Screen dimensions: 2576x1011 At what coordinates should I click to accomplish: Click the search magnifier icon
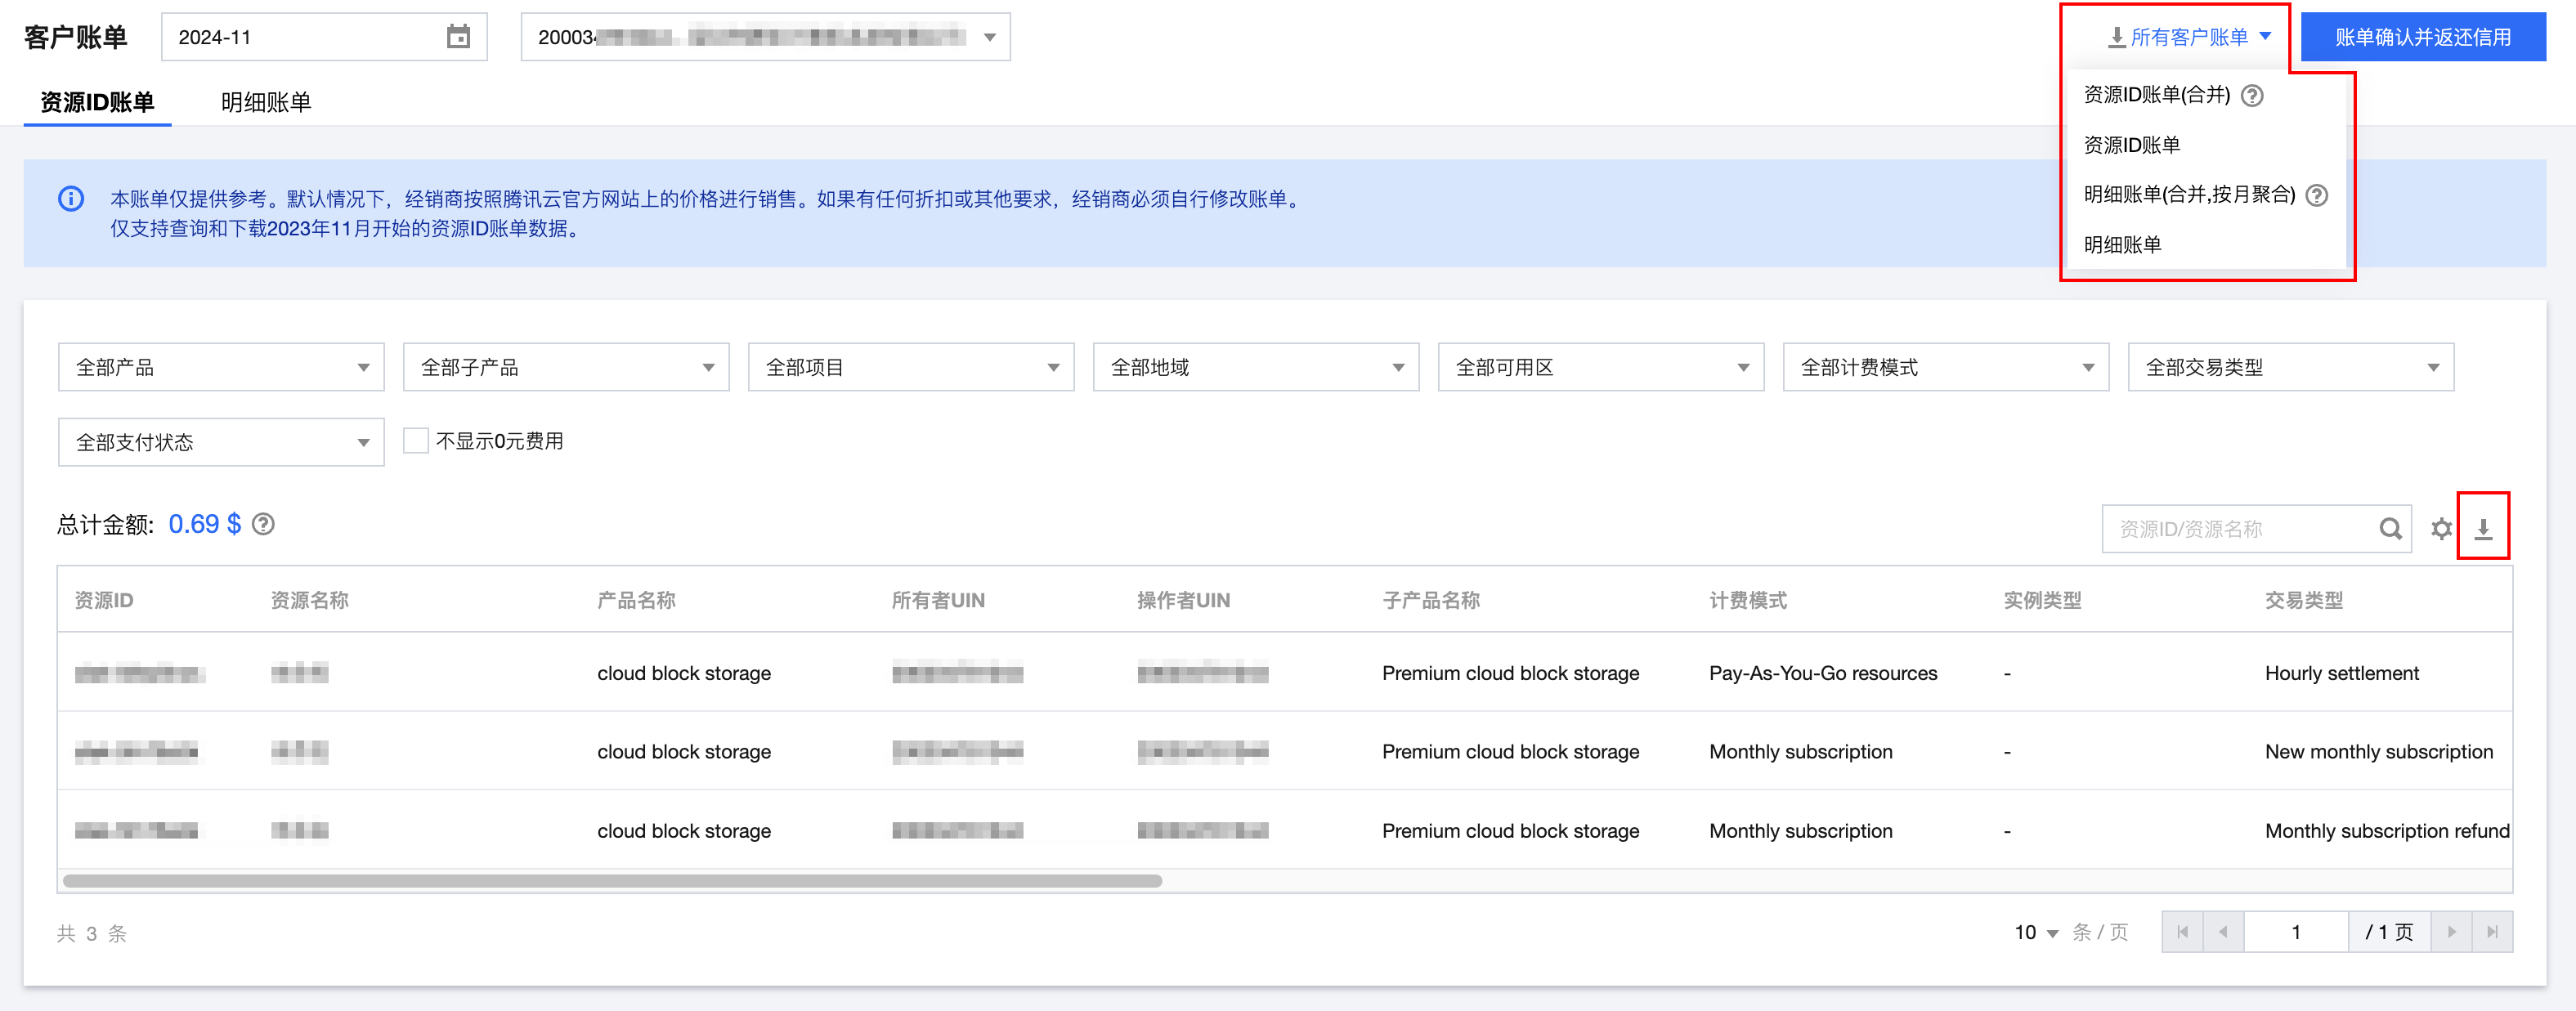pos(2390,528)
